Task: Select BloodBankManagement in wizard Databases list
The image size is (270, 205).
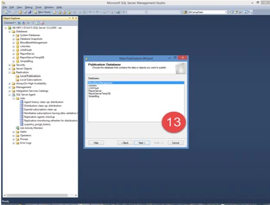Action: click(136, 83)
